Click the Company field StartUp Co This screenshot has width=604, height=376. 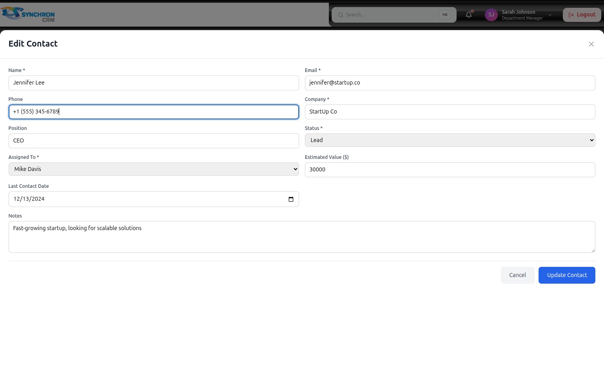(450, 112)
